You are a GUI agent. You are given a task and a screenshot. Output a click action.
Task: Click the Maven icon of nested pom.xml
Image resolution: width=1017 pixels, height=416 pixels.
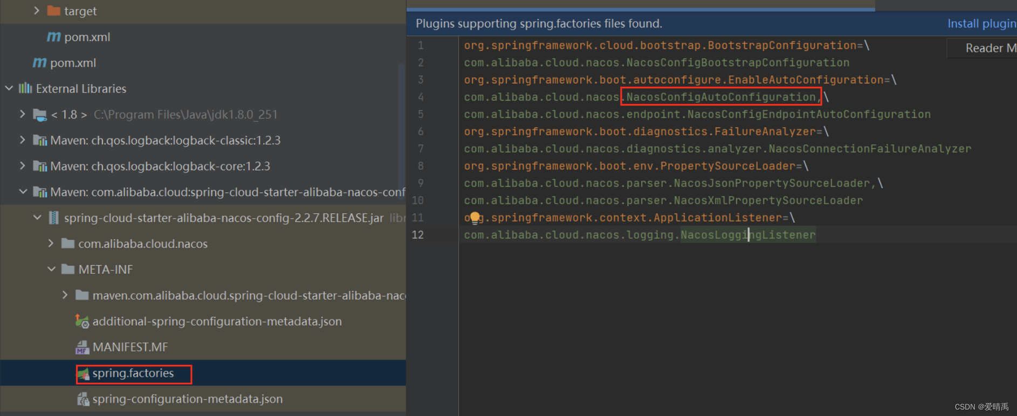(53, 37)
